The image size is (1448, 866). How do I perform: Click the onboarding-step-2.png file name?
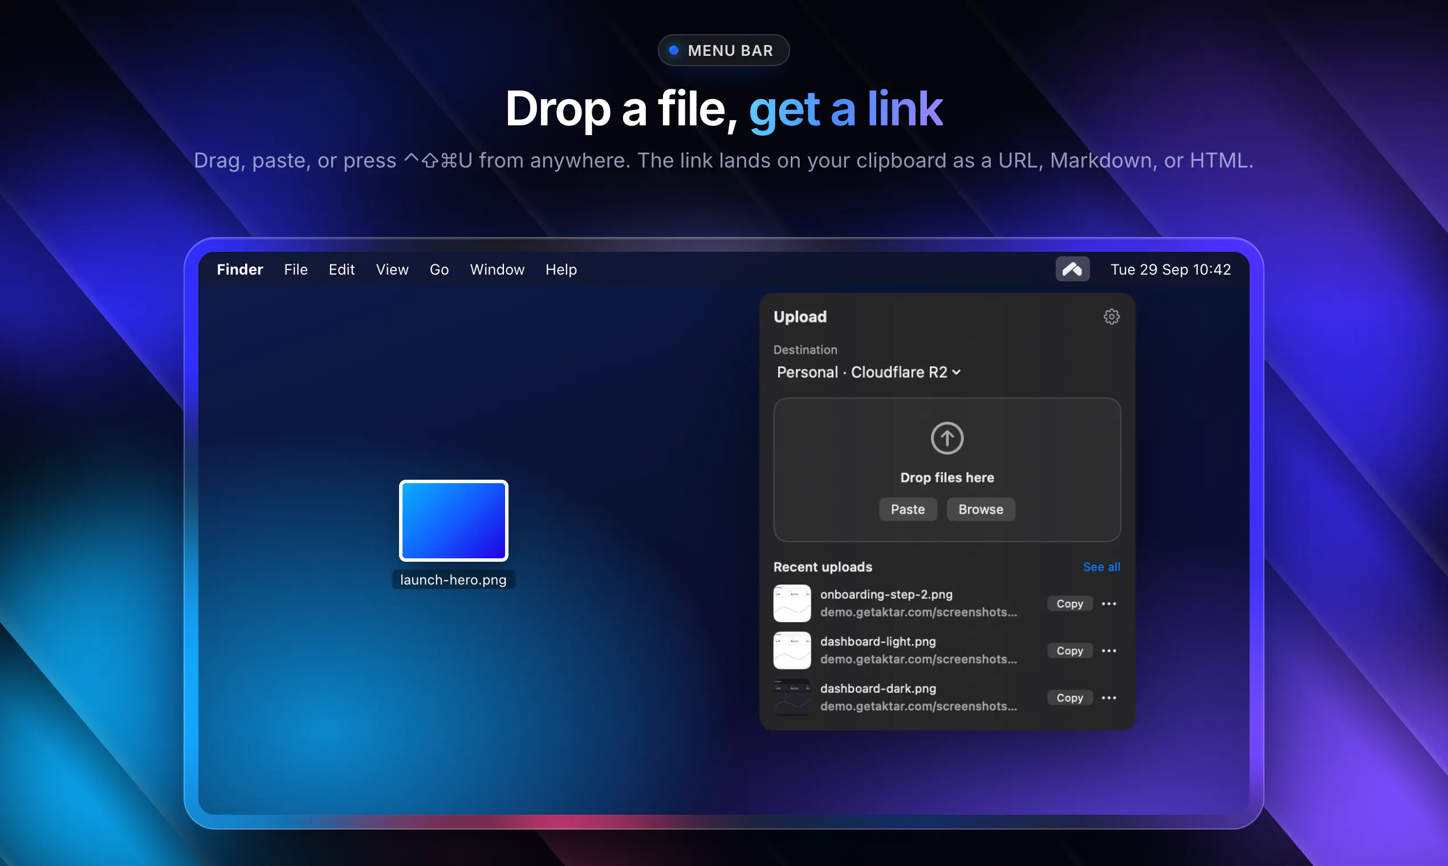(x=886, y=594)
